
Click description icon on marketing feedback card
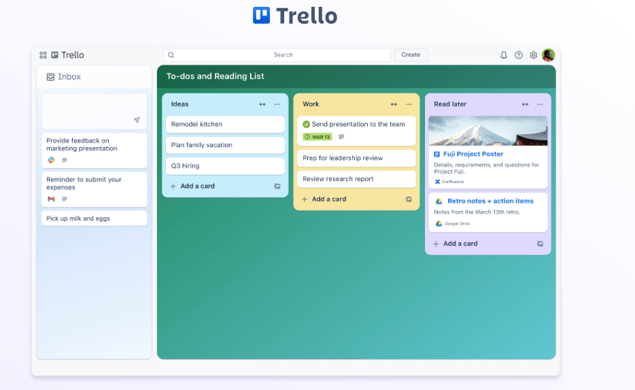click(x=65, y=160)
